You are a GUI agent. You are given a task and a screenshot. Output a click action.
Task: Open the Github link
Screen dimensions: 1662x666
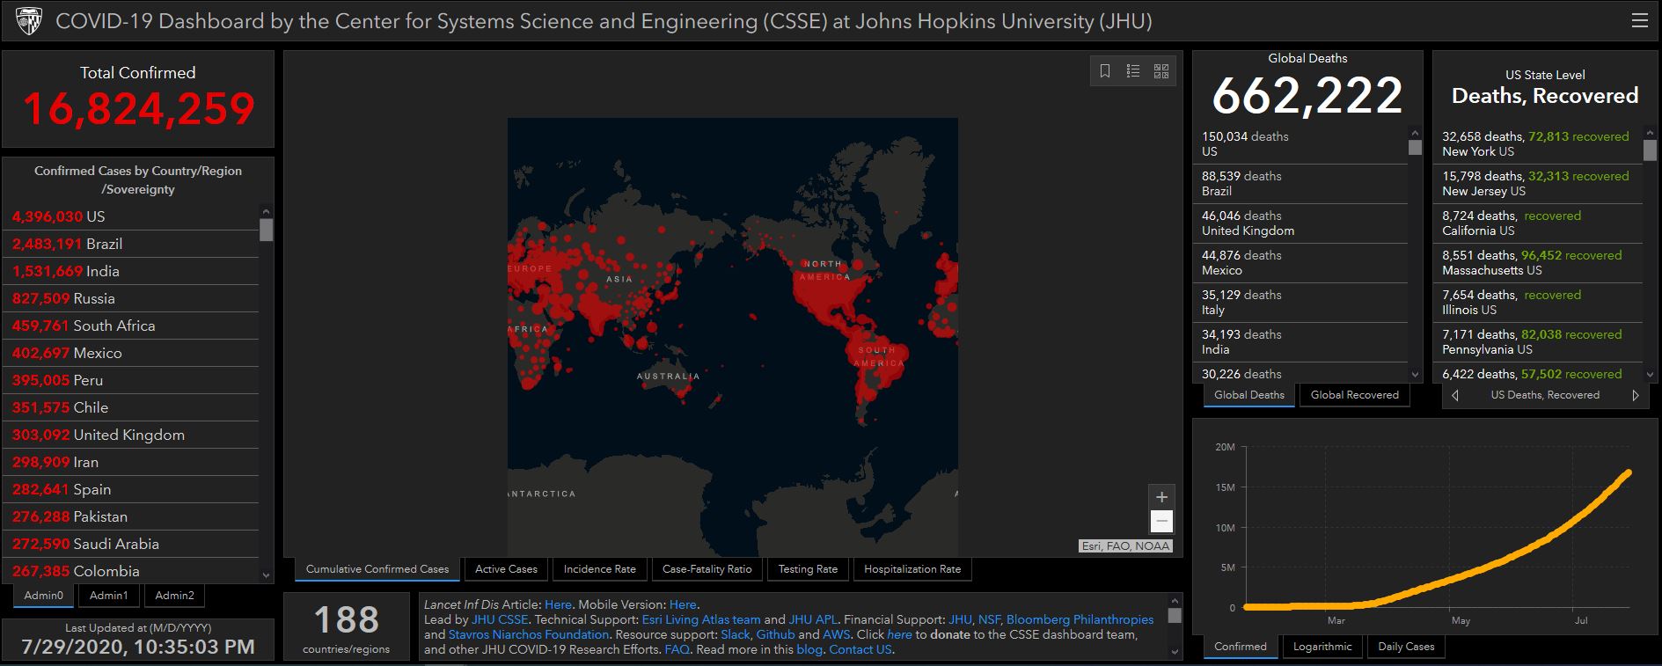point(775,634)
